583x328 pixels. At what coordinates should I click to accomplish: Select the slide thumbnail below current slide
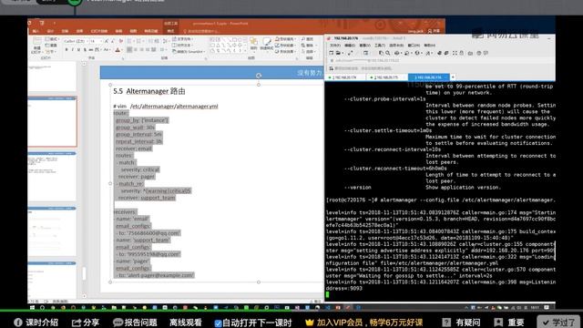[52, 176]
